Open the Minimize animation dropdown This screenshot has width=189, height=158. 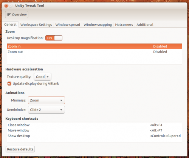46,100
